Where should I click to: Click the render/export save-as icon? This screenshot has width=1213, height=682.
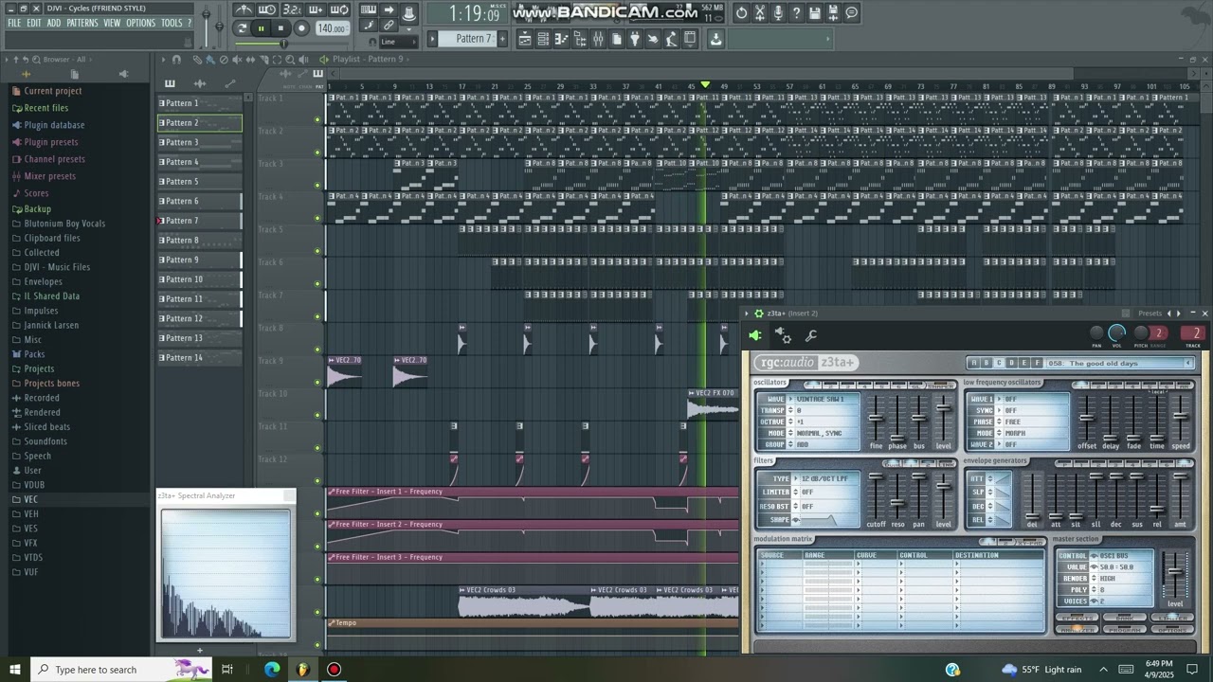(x=833, y=12)
